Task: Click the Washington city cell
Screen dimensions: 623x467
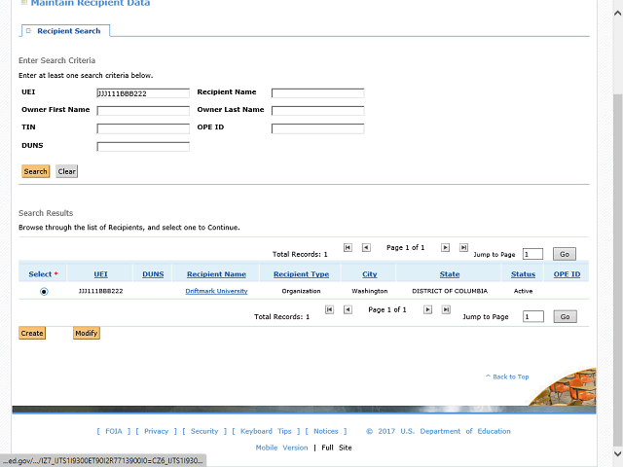Action: click(370, 291)
